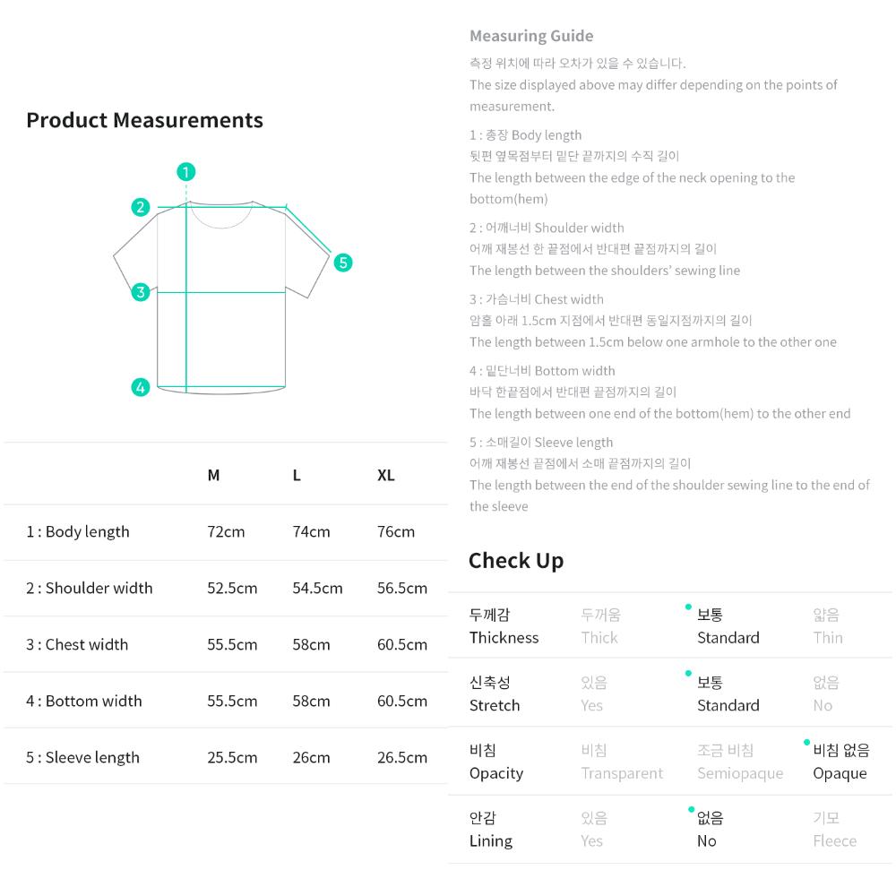Pick the Semiopaque opacity option

[740, 762]
